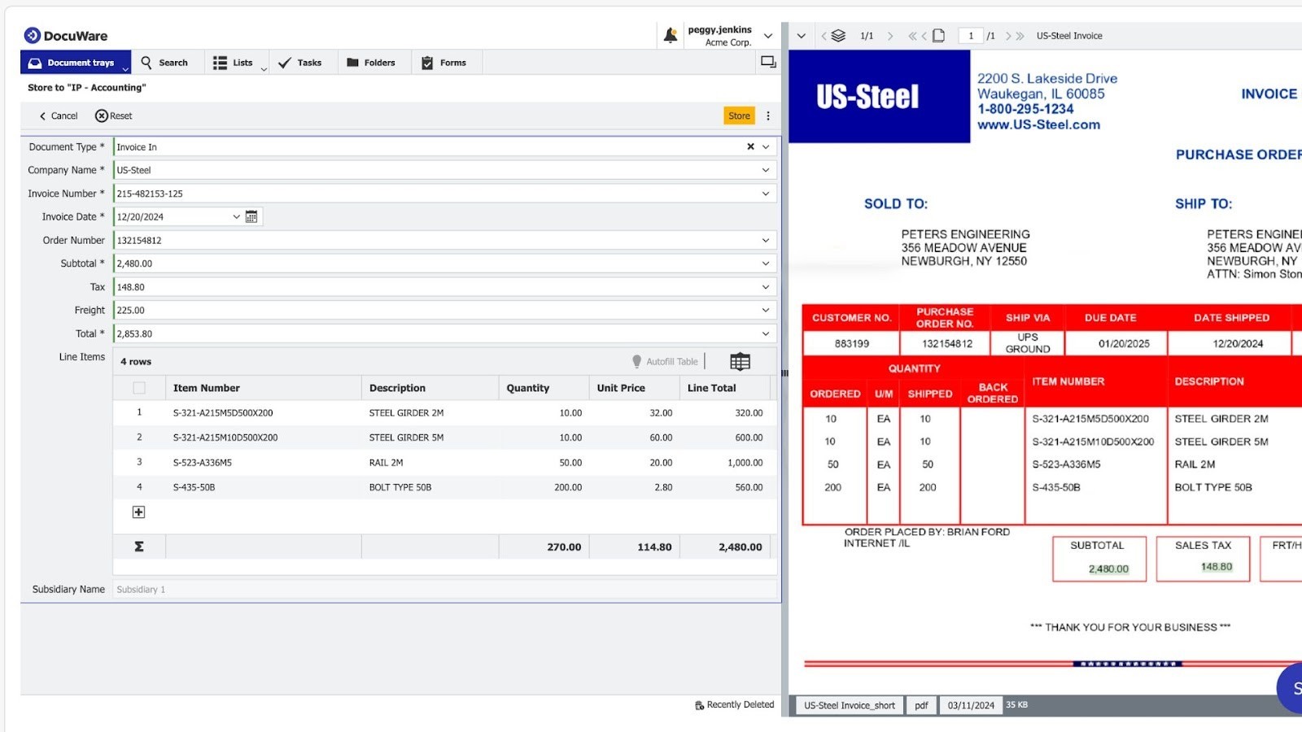This screenshot has width=1302, height=732.
Task: Open the account menu next to peggy.jenkins
Action: [767, 35]
